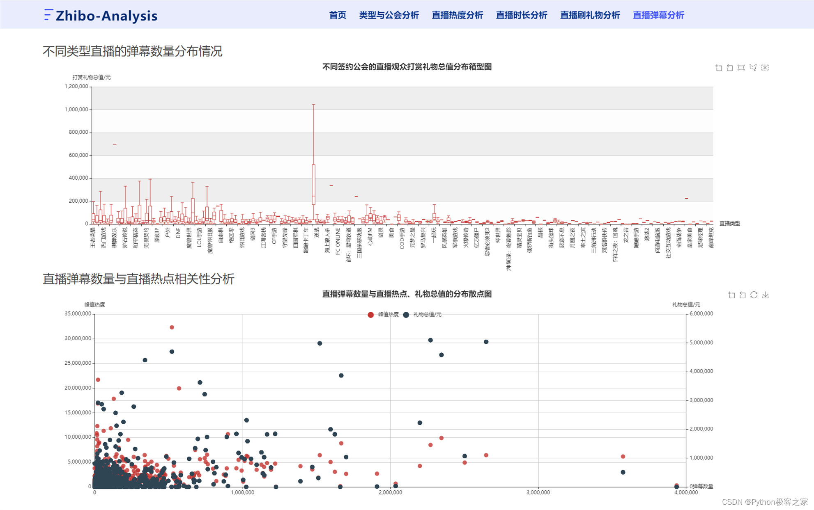Click the area zoom icon on boxplot chart
Screen dimensions: 814x510
pyautogui.click(x=718, y=68)
